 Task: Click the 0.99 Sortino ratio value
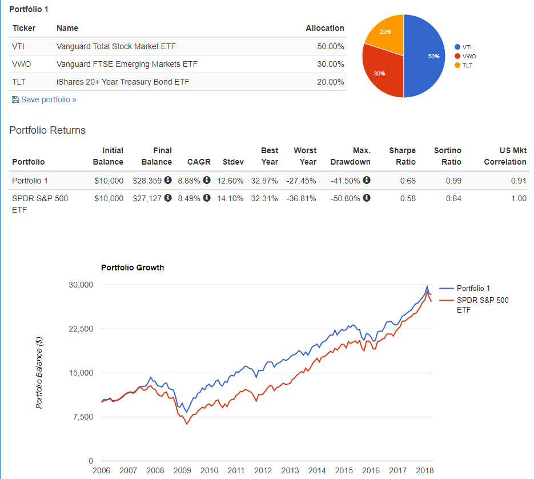coord(453,181)
